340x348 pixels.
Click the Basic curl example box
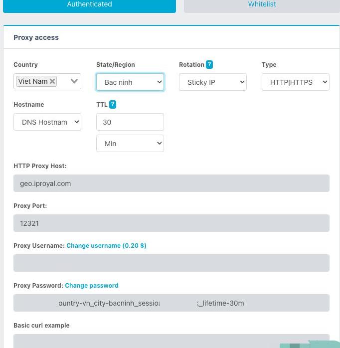[150, 341]
